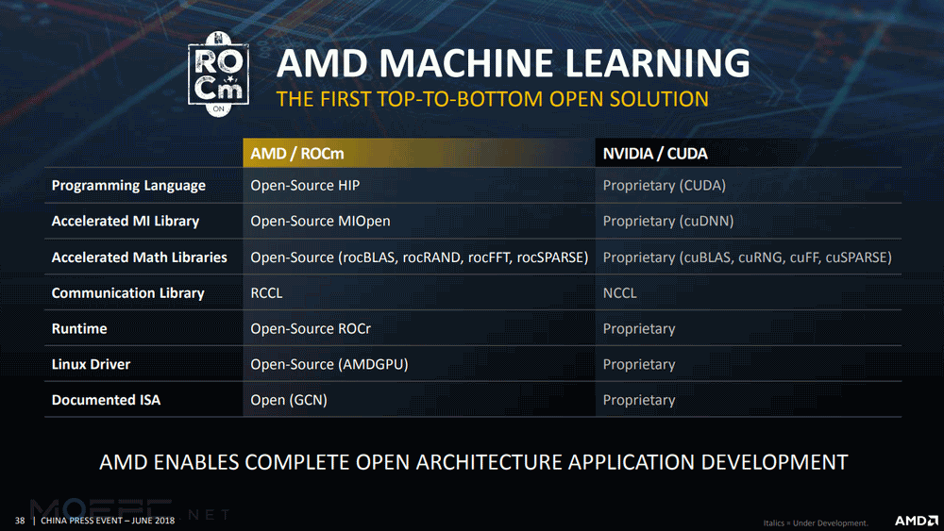Click 'Proprietary' in the Runtime row
Screen dimensions: 944x531
click(x=639, y=329)
